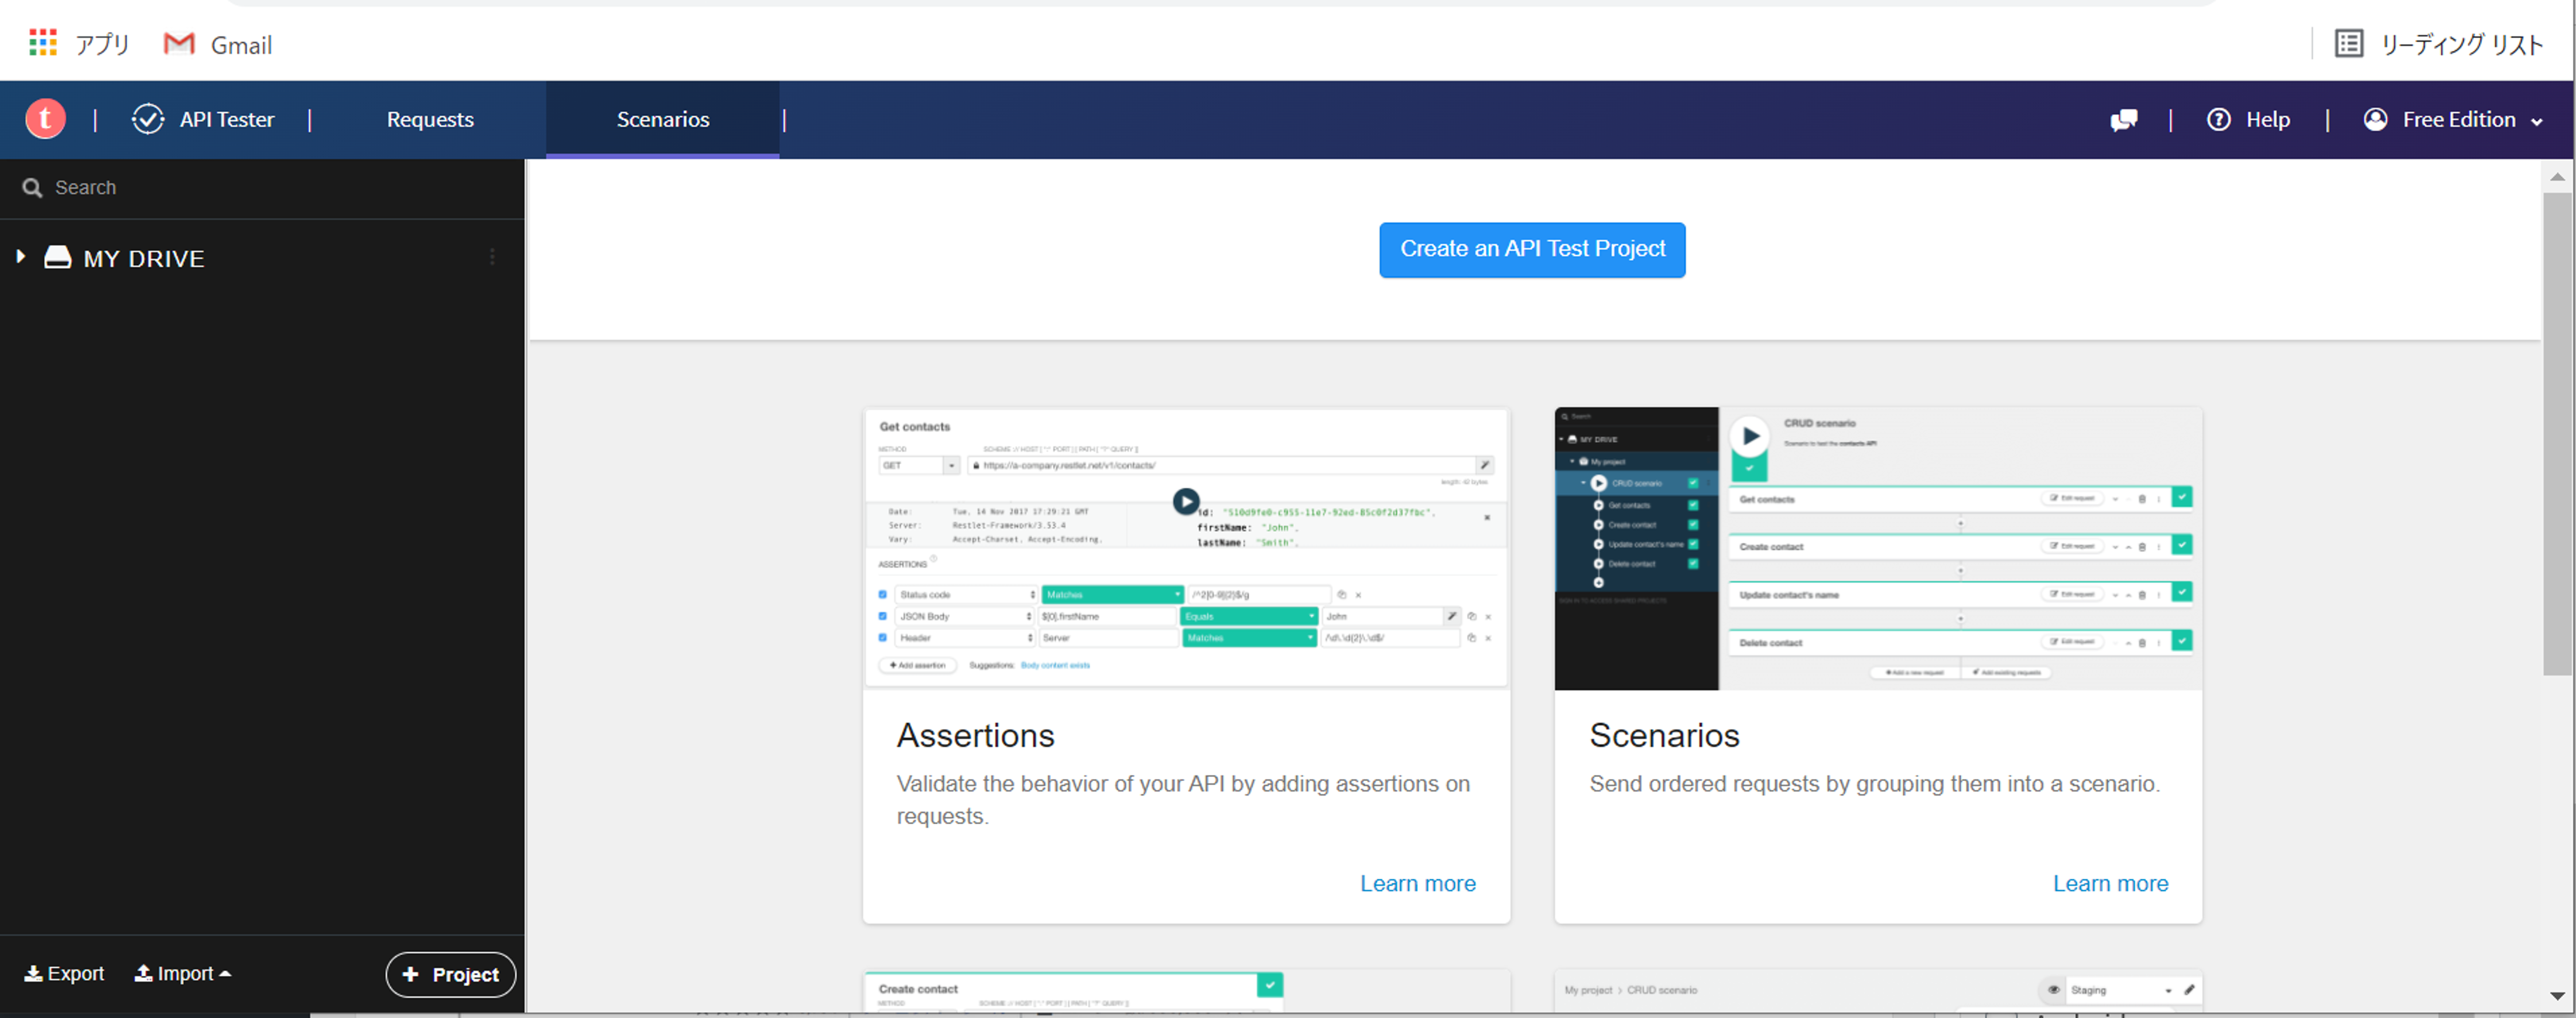Play the Assertions preview video

coord(1186,501)
